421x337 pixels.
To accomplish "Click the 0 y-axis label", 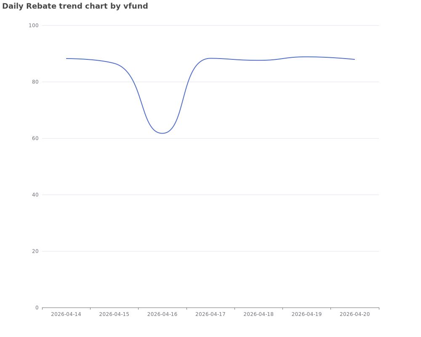I will [x=37, y=308].
